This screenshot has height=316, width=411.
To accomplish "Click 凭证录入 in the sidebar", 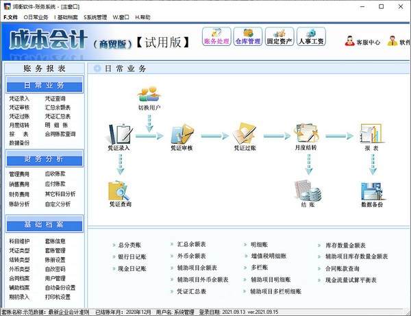I will [x=19, y=99].
